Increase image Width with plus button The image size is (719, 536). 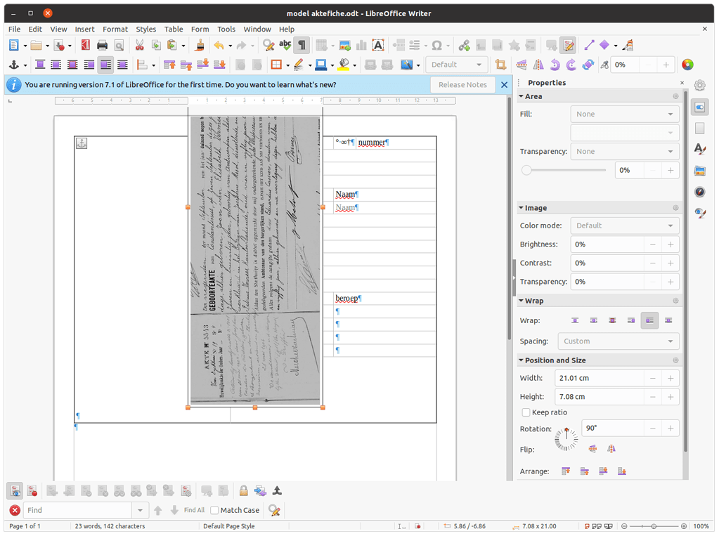[x=671, y=378]
